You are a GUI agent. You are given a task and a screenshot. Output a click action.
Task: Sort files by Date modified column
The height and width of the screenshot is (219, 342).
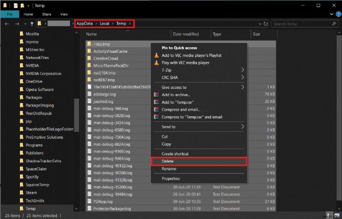tap(186, 34)
